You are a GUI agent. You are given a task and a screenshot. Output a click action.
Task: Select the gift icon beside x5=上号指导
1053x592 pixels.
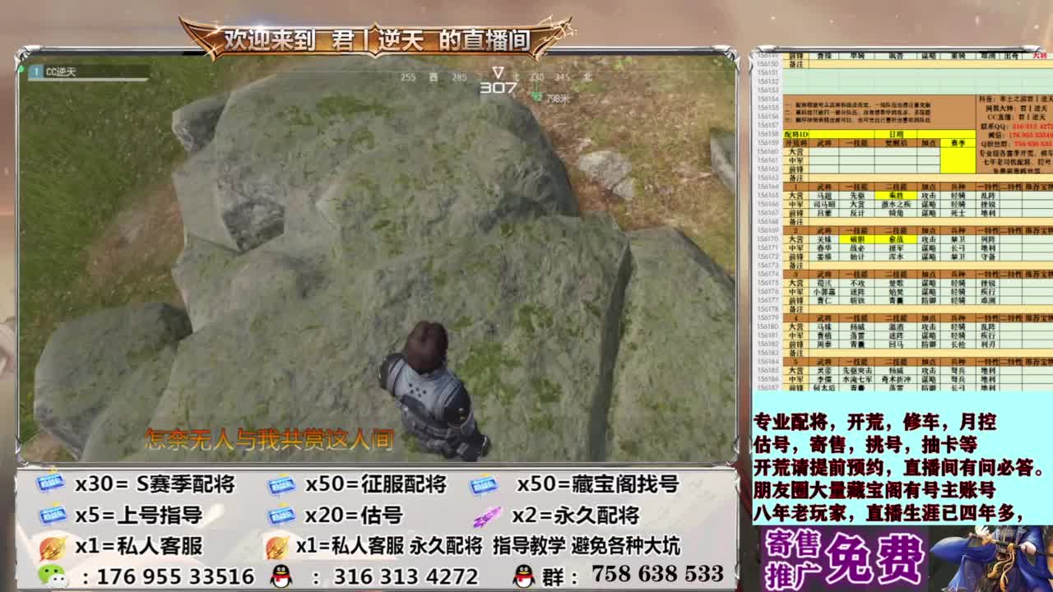tap(53, 516)
